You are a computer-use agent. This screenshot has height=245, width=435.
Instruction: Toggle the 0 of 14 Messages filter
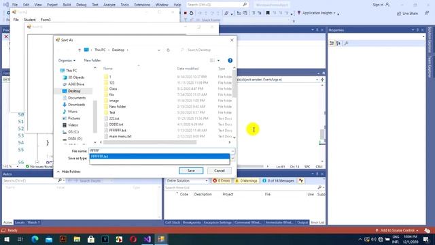(x=278, y=181)
